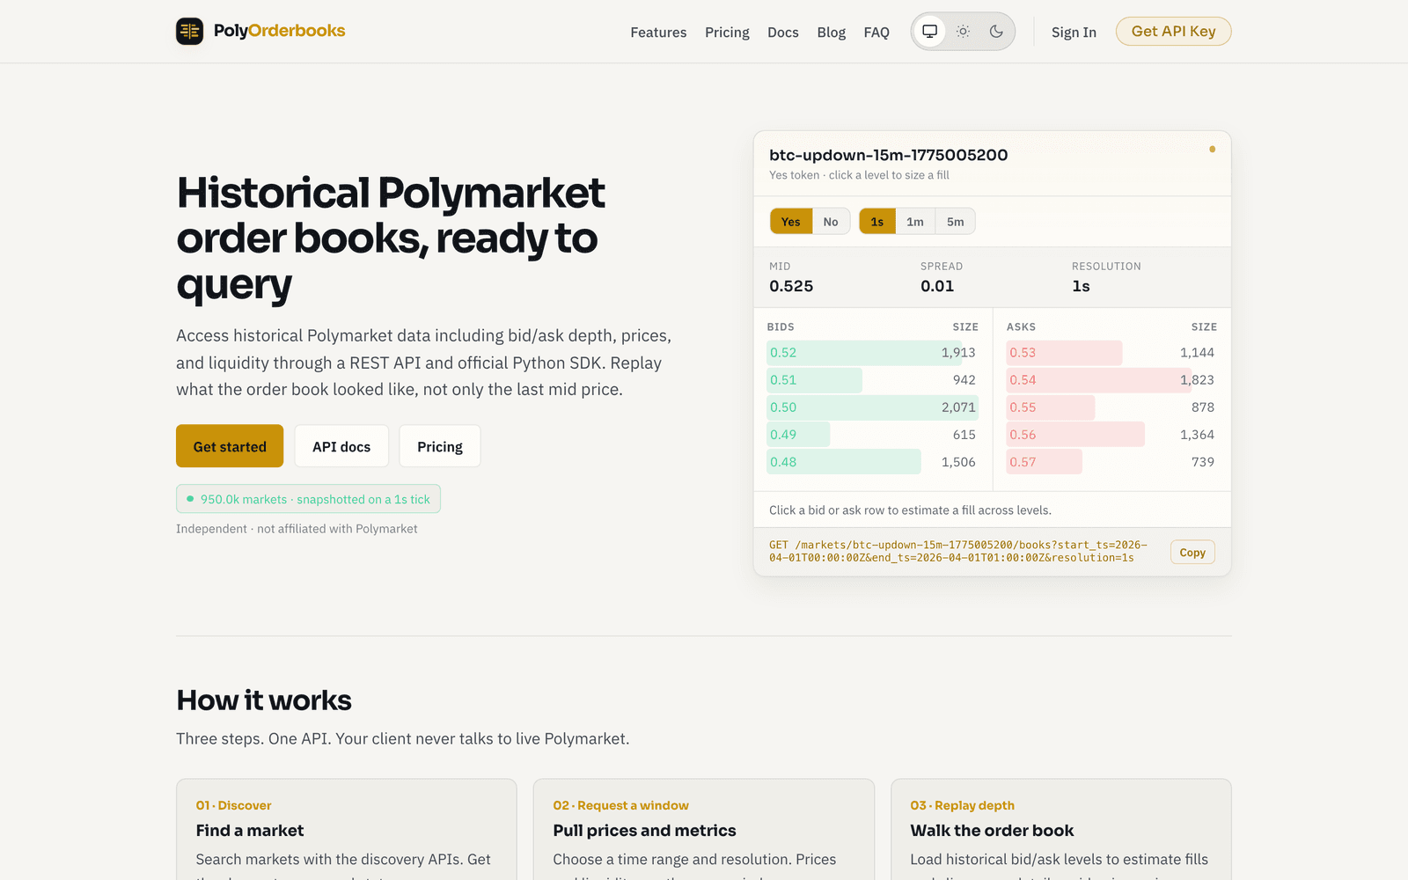
Task: Click the 0.48 bid row
Action: [x=872, y=462]
